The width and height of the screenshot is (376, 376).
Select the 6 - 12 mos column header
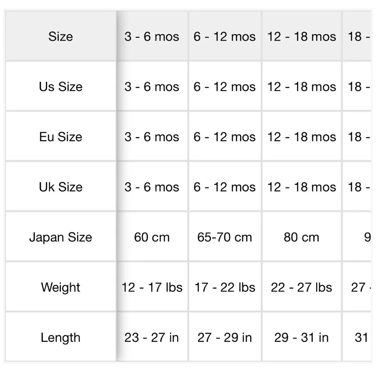tap(225, 36)
